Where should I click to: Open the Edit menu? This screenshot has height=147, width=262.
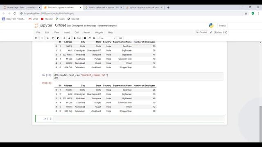(x=47, y=32)
